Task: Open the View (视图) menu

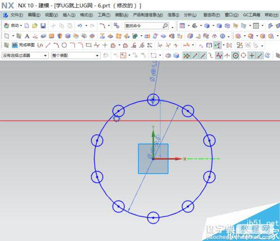Action: coord(52,15)
